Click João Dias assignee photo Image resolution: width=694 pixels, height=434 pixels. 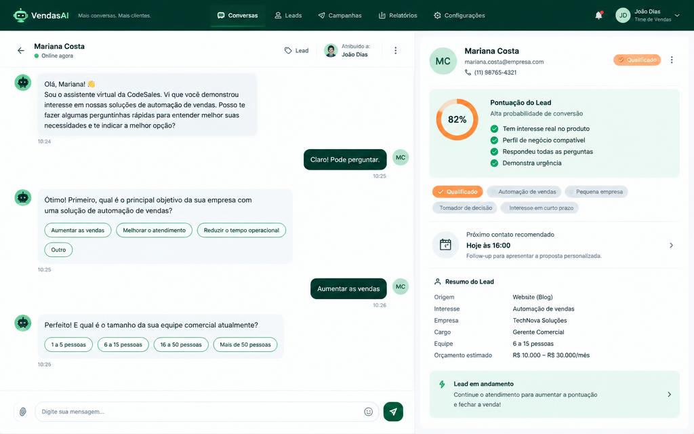[331, 50]
